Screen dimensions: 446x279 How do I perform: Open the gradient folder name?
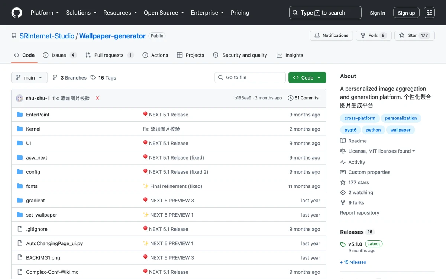pos(35,201)
